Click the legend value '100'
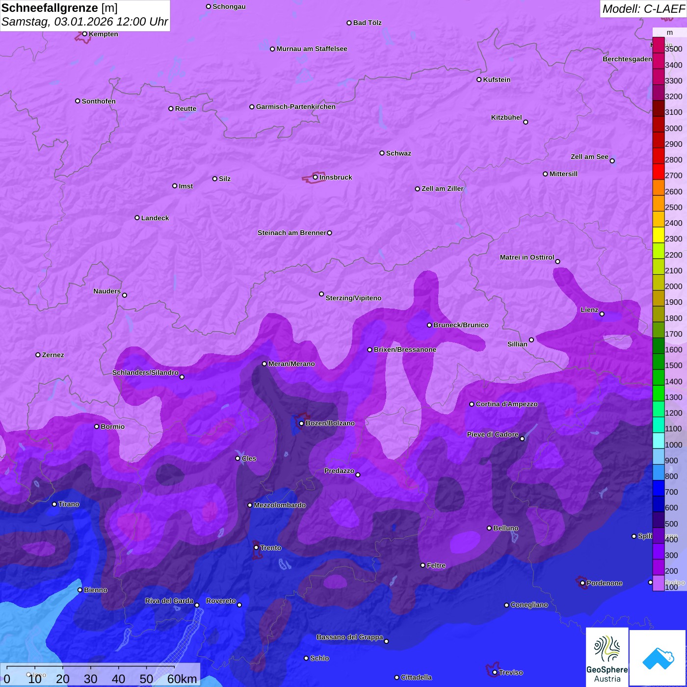The width and height of the screenshot is (687, 687). pyautogui.click(x=671, y=587)
